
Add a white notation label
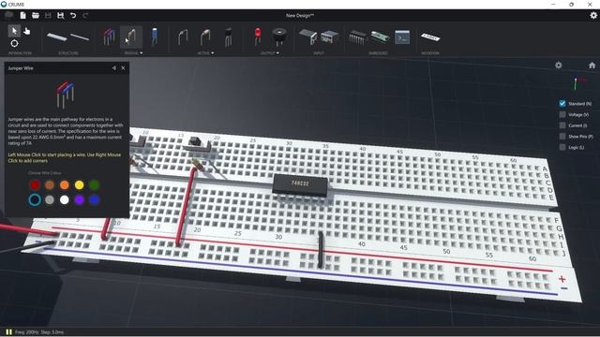430,37
